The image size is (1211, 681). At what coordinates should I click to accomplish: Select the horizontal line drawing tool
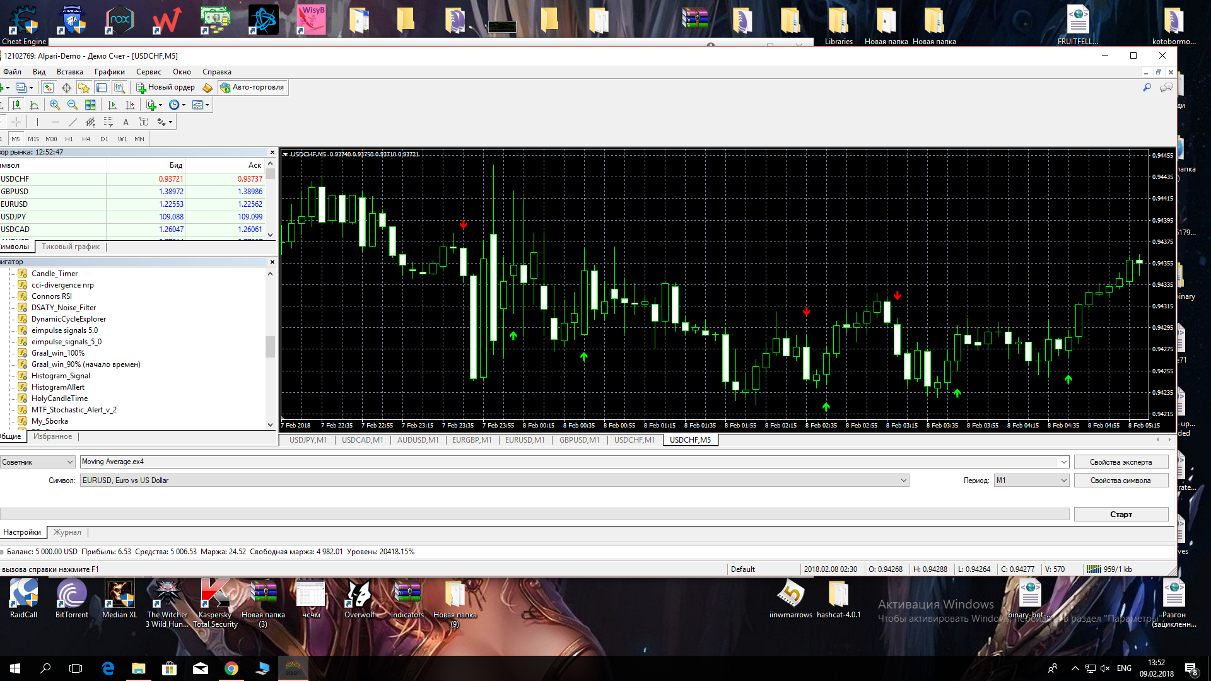click(56, 122)
